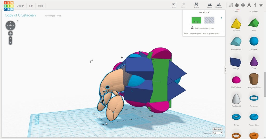Orbit view down with bottom arrow

click(x=10, y=29)
